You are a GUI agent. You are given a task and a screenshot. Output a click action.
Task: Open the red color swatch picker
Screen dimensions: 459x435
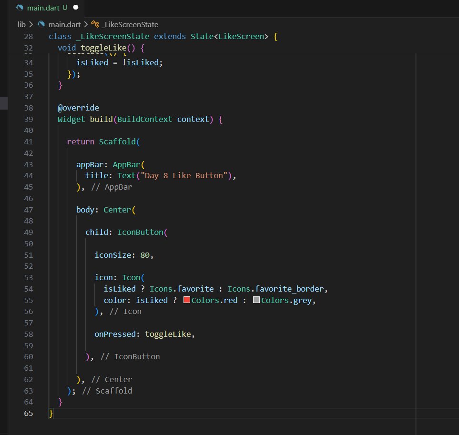(x=186, y=300)
